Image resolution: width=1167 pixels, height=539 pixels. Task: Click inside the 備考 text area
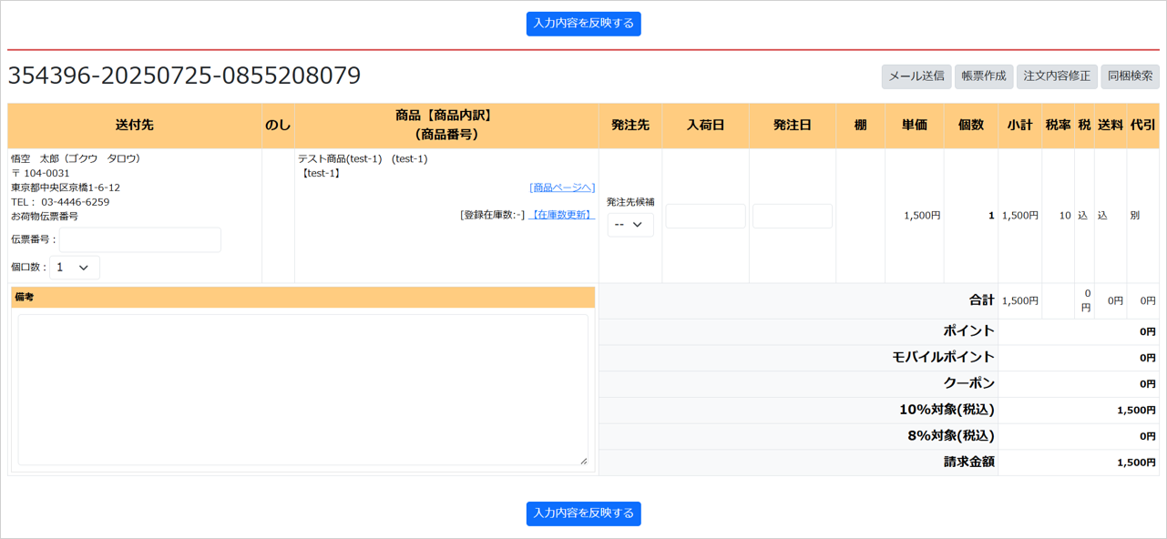(302, 389)
